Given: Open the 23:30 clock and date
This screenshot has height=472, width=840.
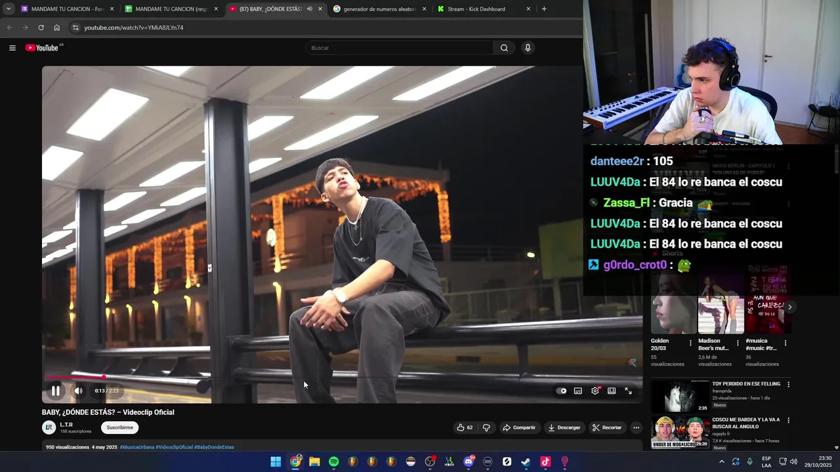Looking at the screenshot, I should pyautogui.click(x=818, y=462).
